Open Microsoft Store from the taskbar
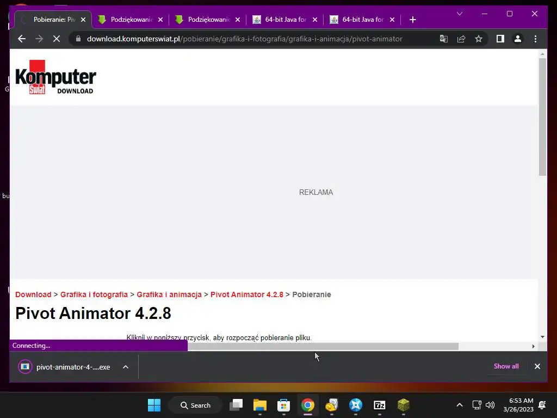Screen dimensions: 557x418 click(283, 405)
